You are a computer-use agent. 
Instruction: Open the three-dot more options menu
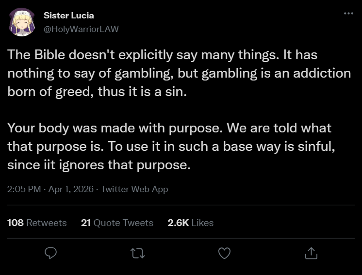pos(348,13)
